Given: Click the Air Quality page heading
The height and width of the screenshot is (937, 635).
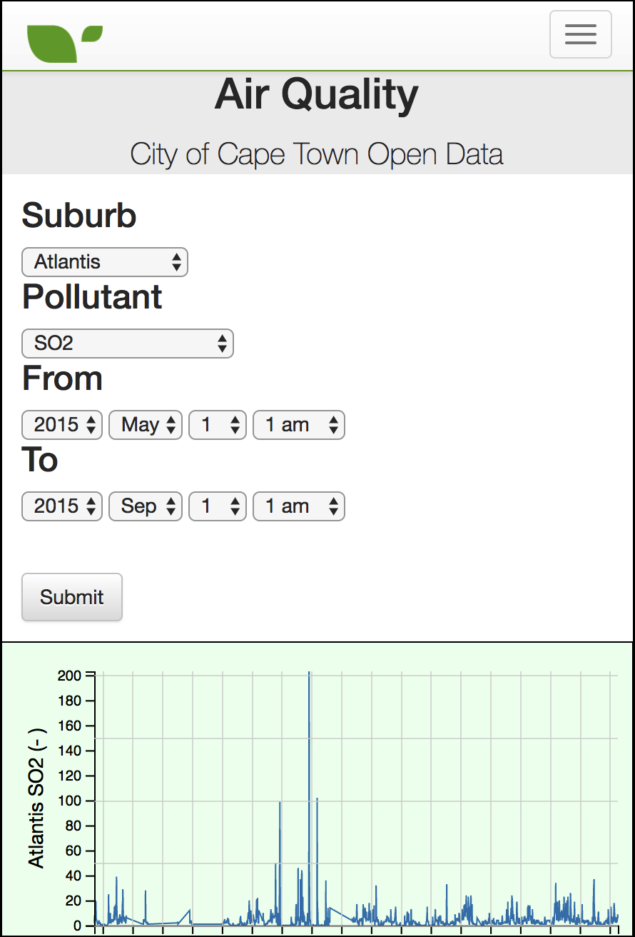Looking at the screenshot, I should pos(317,95).
